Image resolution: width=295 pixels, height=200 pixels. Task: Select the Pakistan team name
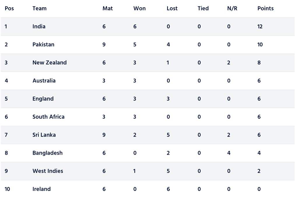click(43, 45)
